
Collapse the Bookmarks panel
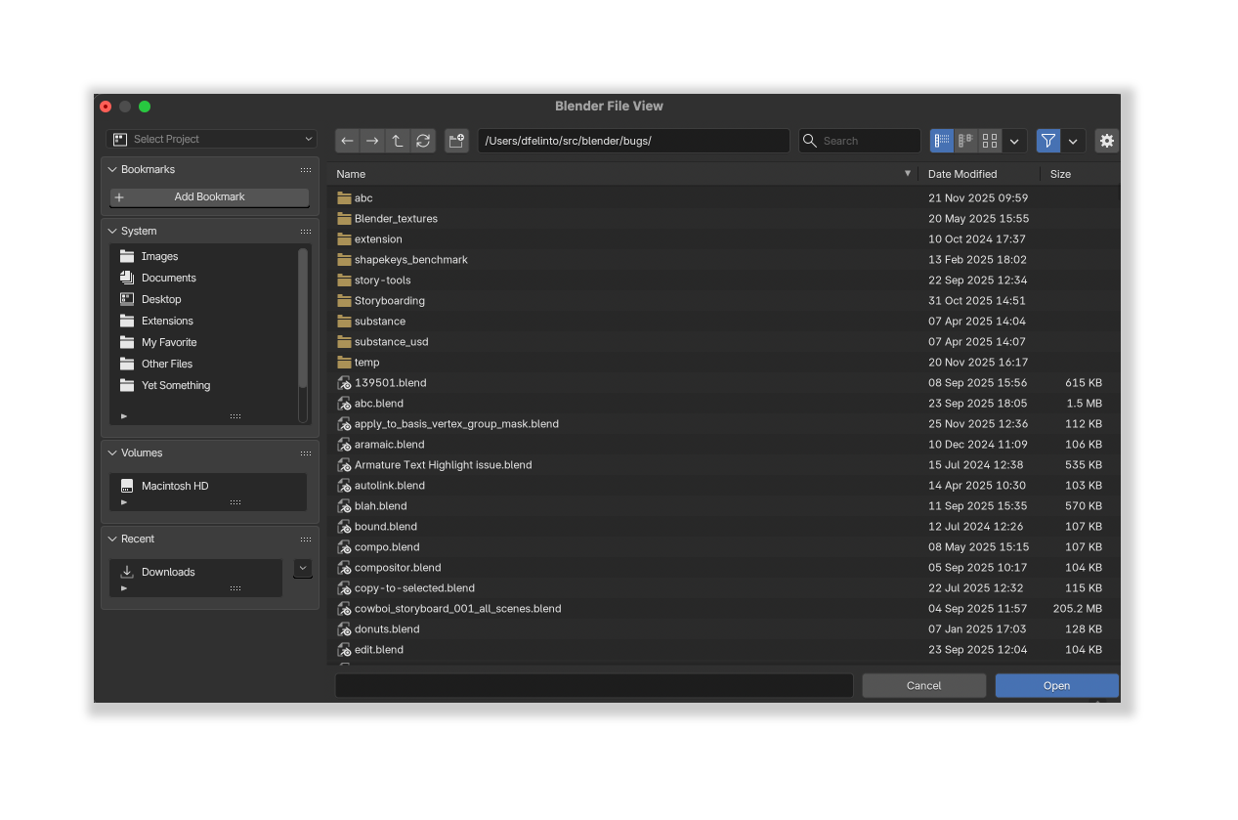point(112,169)
